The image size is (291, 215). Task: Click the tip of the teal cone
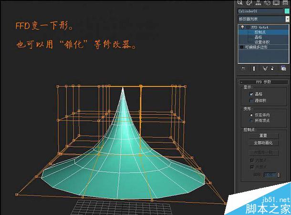pos(123,88)
